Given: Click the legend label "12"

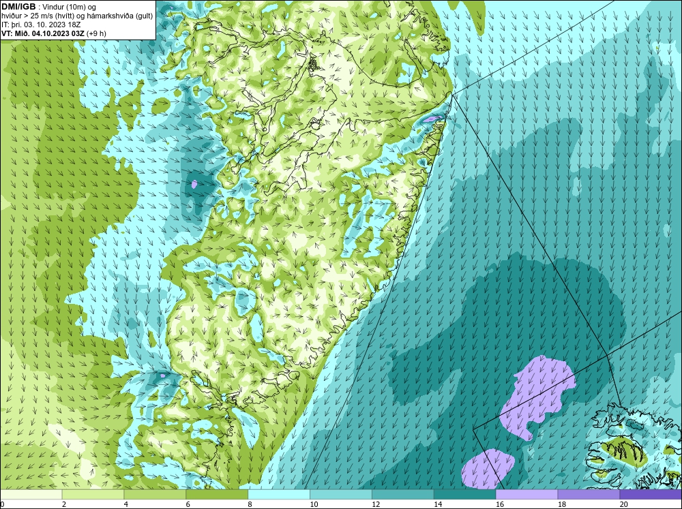Looking at the screenshot, I should pyautogui.click(x=376, y=504).
